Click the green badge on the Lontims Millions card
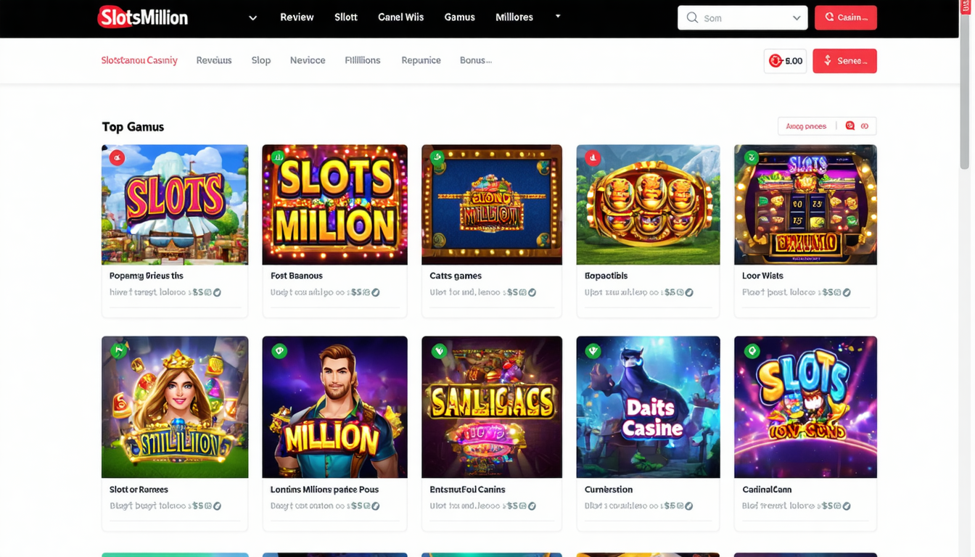This screenshot has height=557, width=975. [x=279, y=351]
